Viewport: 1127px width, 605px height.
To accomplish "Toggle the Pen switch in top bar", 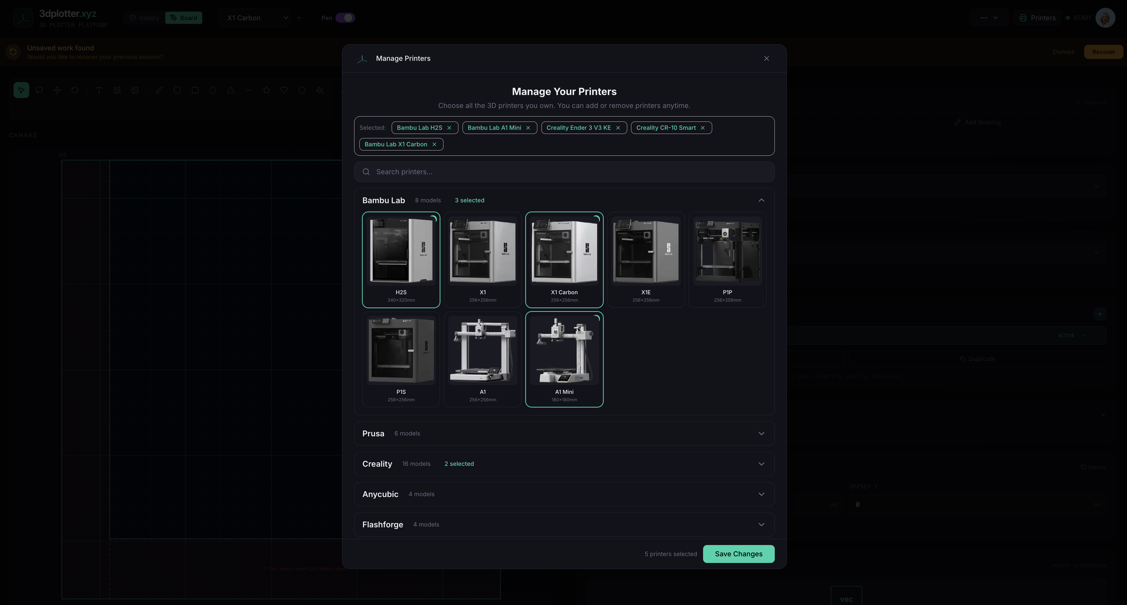I will (x=345, y=18).
